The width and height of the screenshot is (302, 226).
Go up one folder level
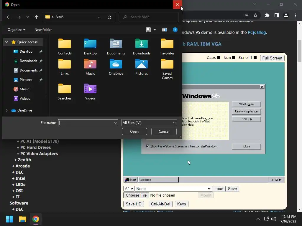(36, 17)
